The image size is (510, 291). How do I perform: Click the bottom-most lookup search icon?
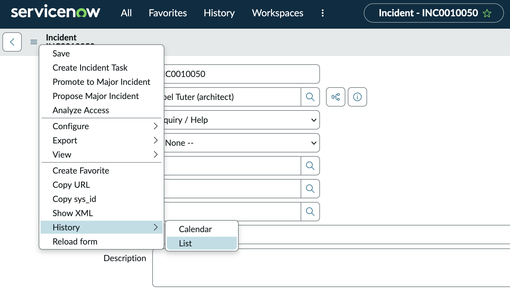310,212
